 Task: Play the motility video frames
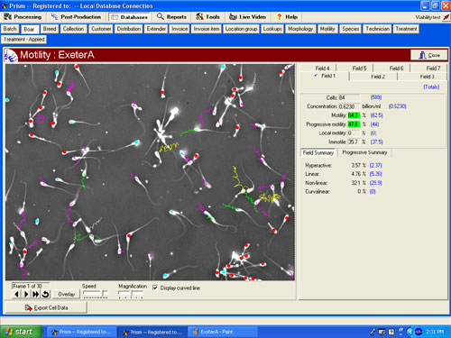pos(26,294)
